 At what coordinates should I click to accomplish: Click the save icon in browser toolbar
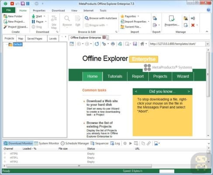pyautogui.click(x=135, y=44)
